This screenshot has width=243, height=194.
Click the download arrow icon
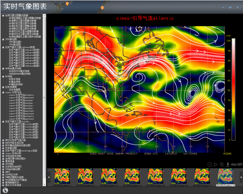[228, 164]
